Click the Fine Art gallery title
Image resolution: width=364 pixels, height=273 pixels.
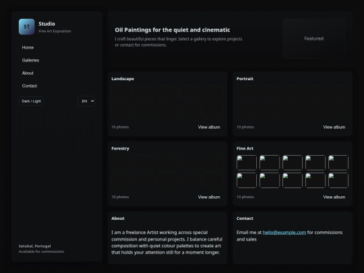245,148
